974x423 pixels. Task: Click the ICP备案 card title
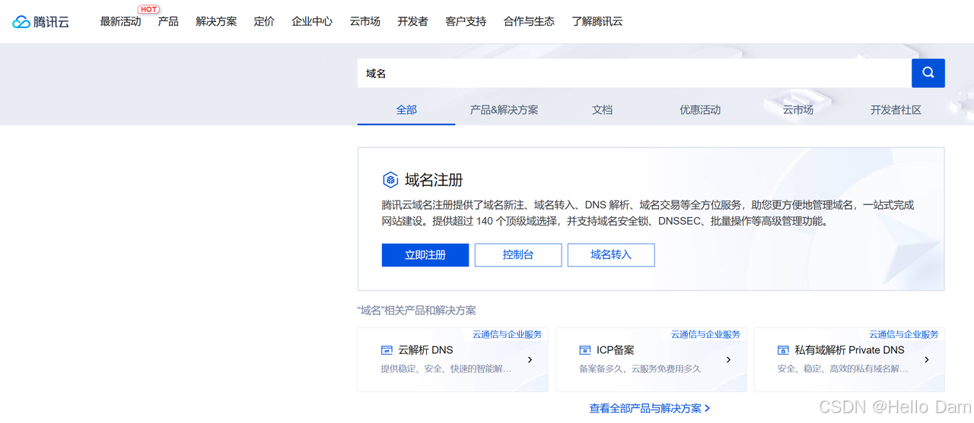click(616, 350)
